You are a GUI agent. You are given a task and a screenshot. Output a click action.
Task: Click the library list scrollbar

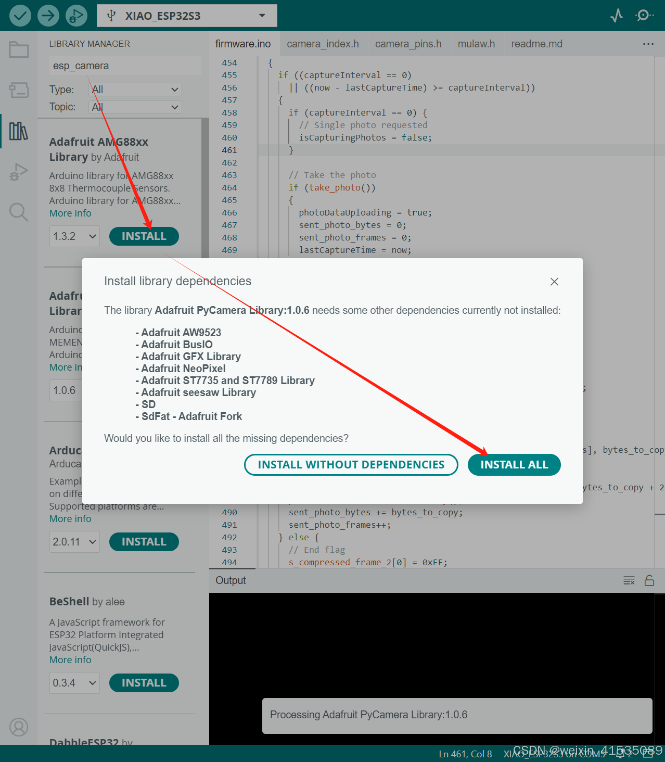(205, 187)
